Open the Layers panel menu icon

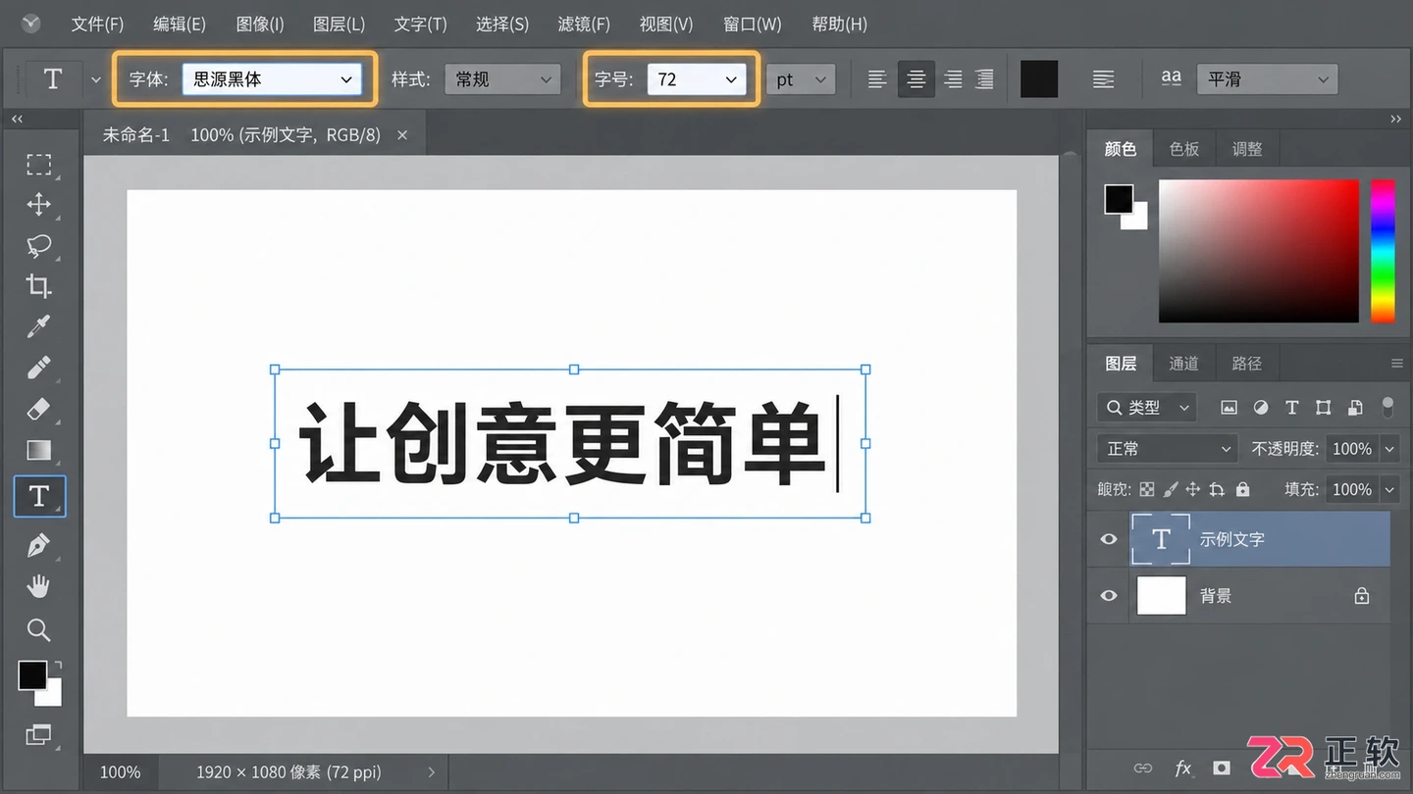click(1397, 364)
